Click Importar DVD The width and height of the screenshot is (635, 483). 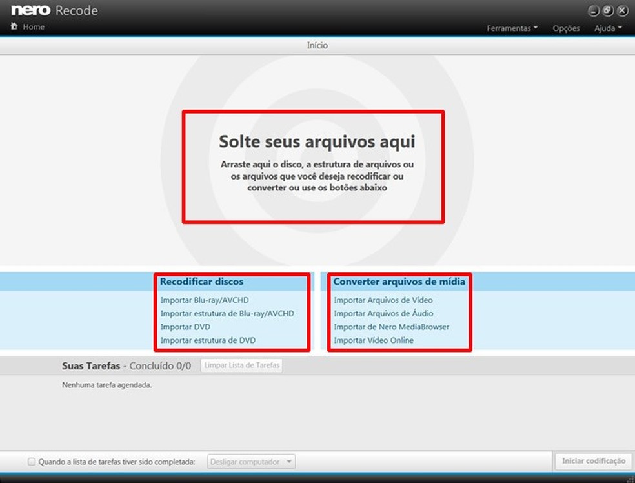tap(185, 327)
